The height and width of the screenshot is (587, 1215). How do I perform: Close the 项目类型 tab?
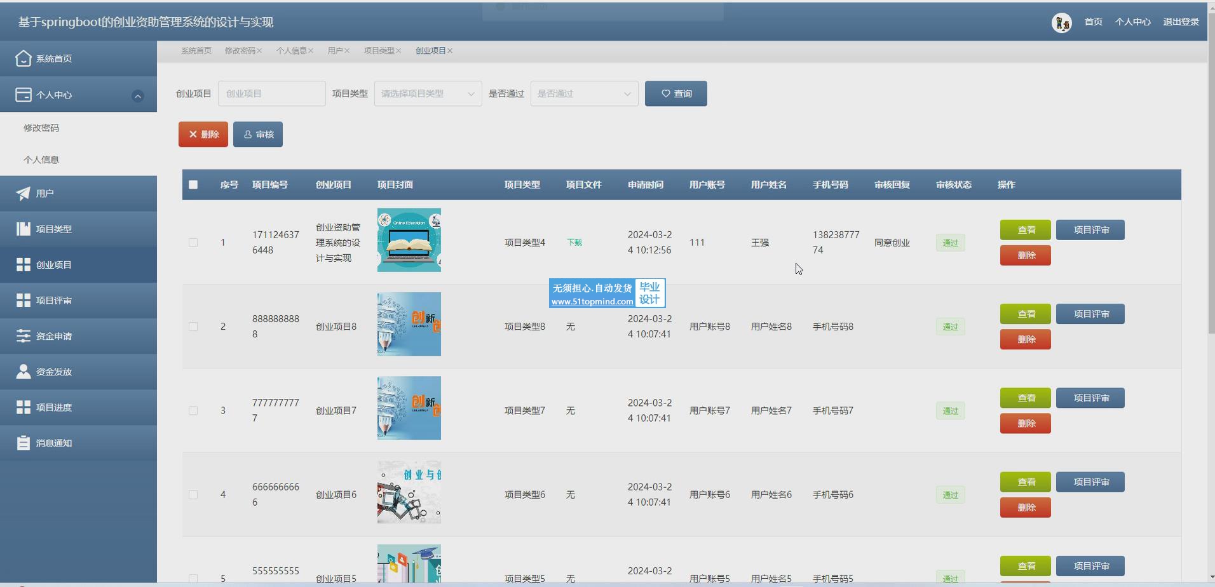click(x=398, y=51)
